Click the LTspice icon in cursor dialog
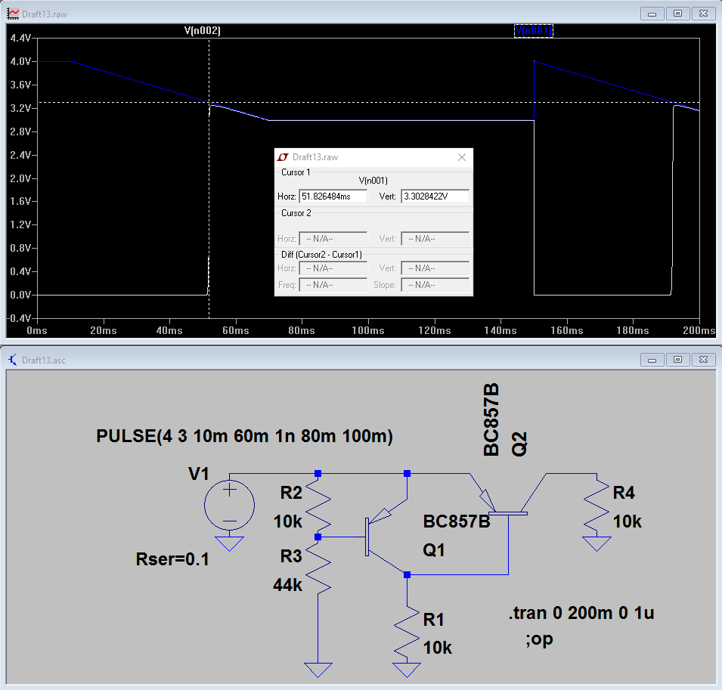This screenshot has height=690, width=722. tap(283, 157)
